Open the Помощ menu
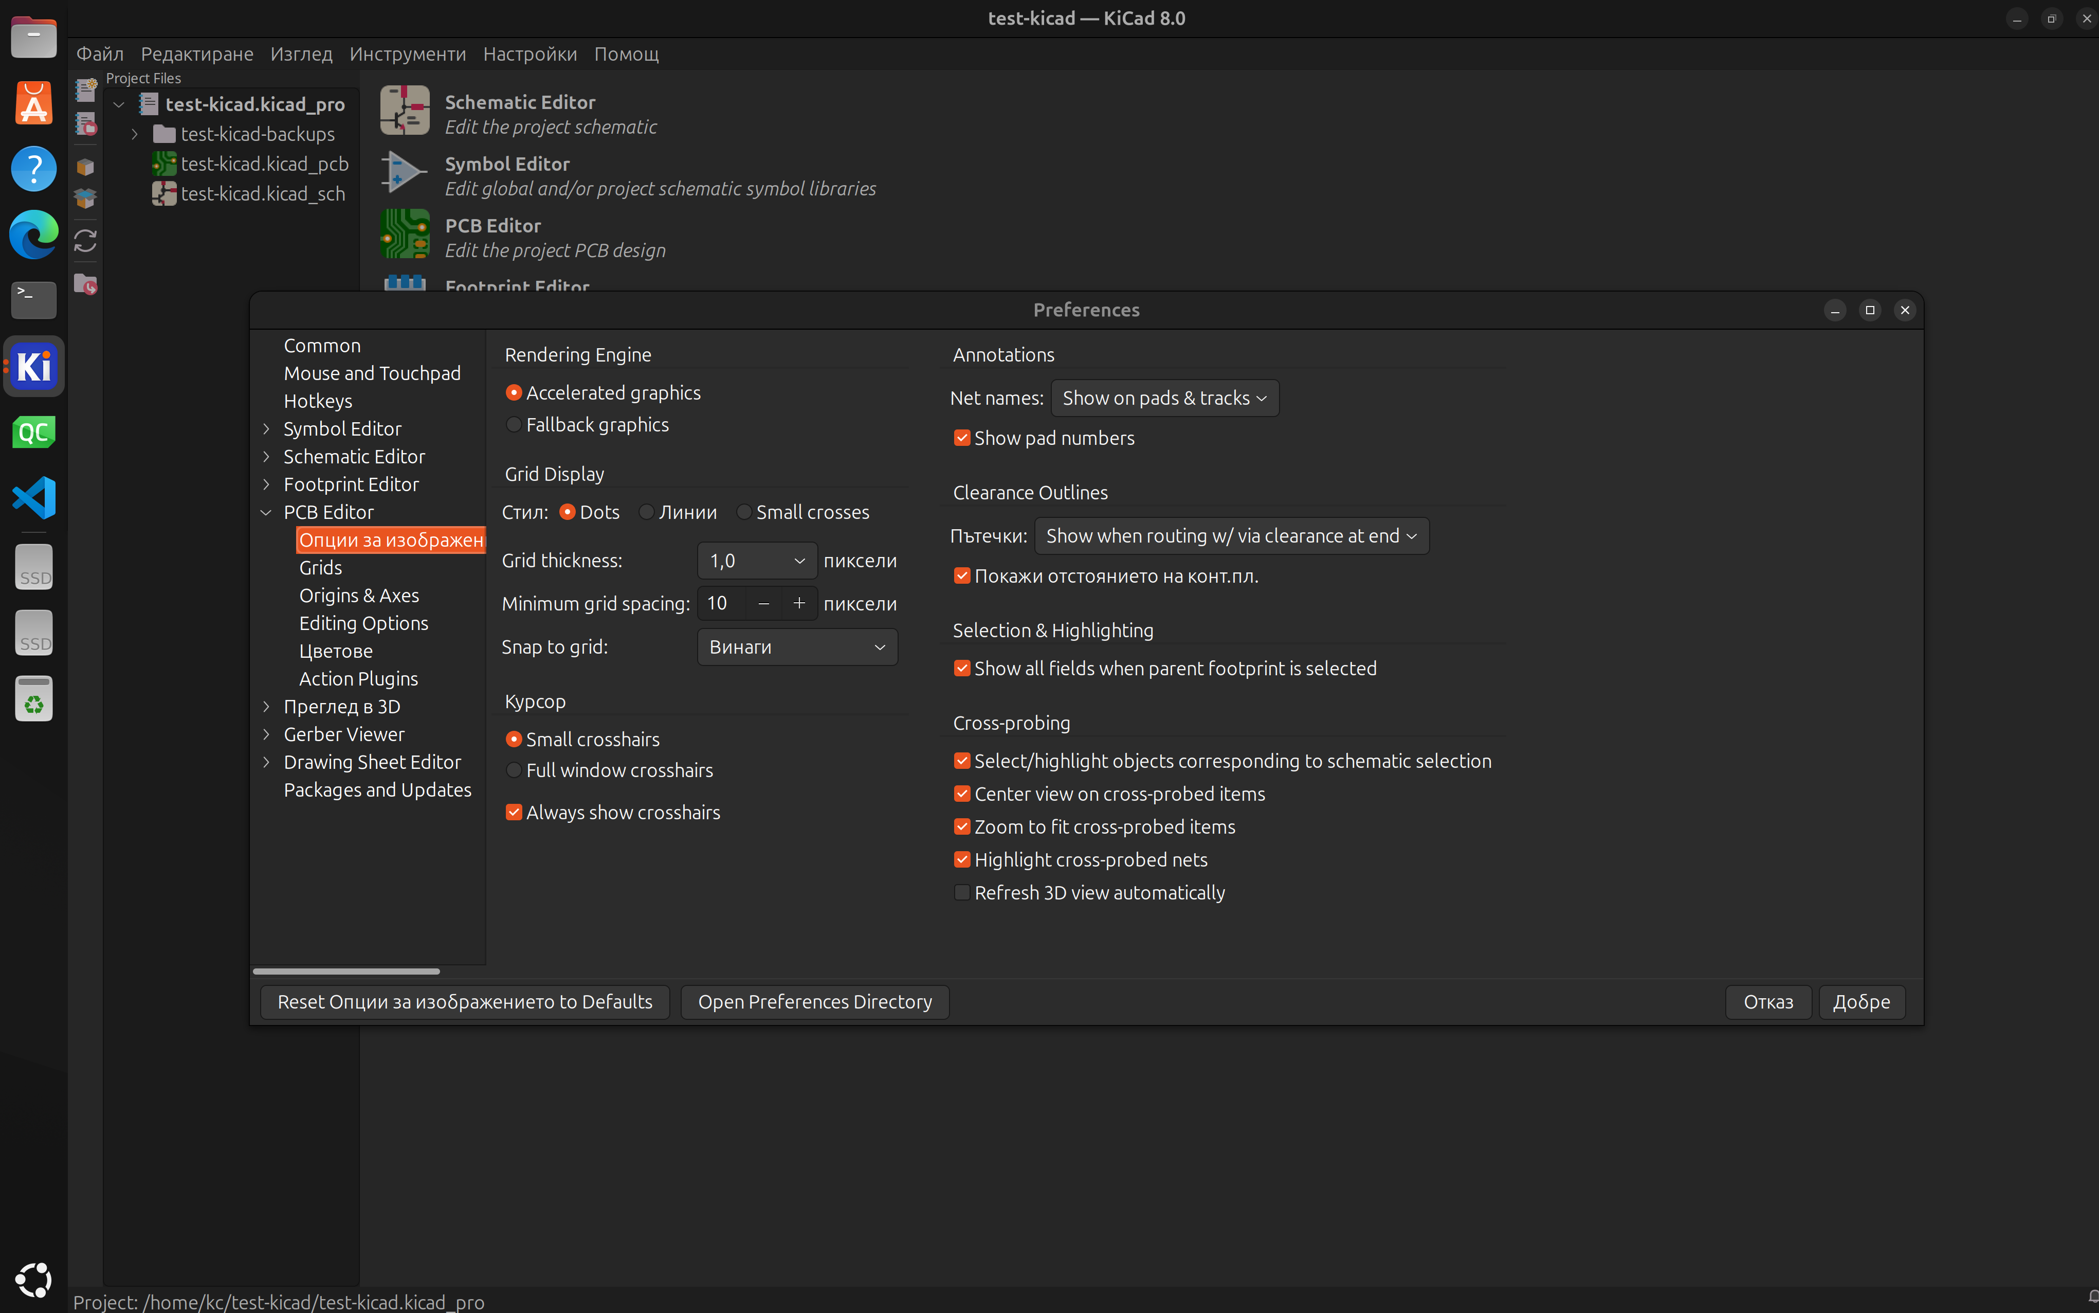 click(x=626, y=54)
